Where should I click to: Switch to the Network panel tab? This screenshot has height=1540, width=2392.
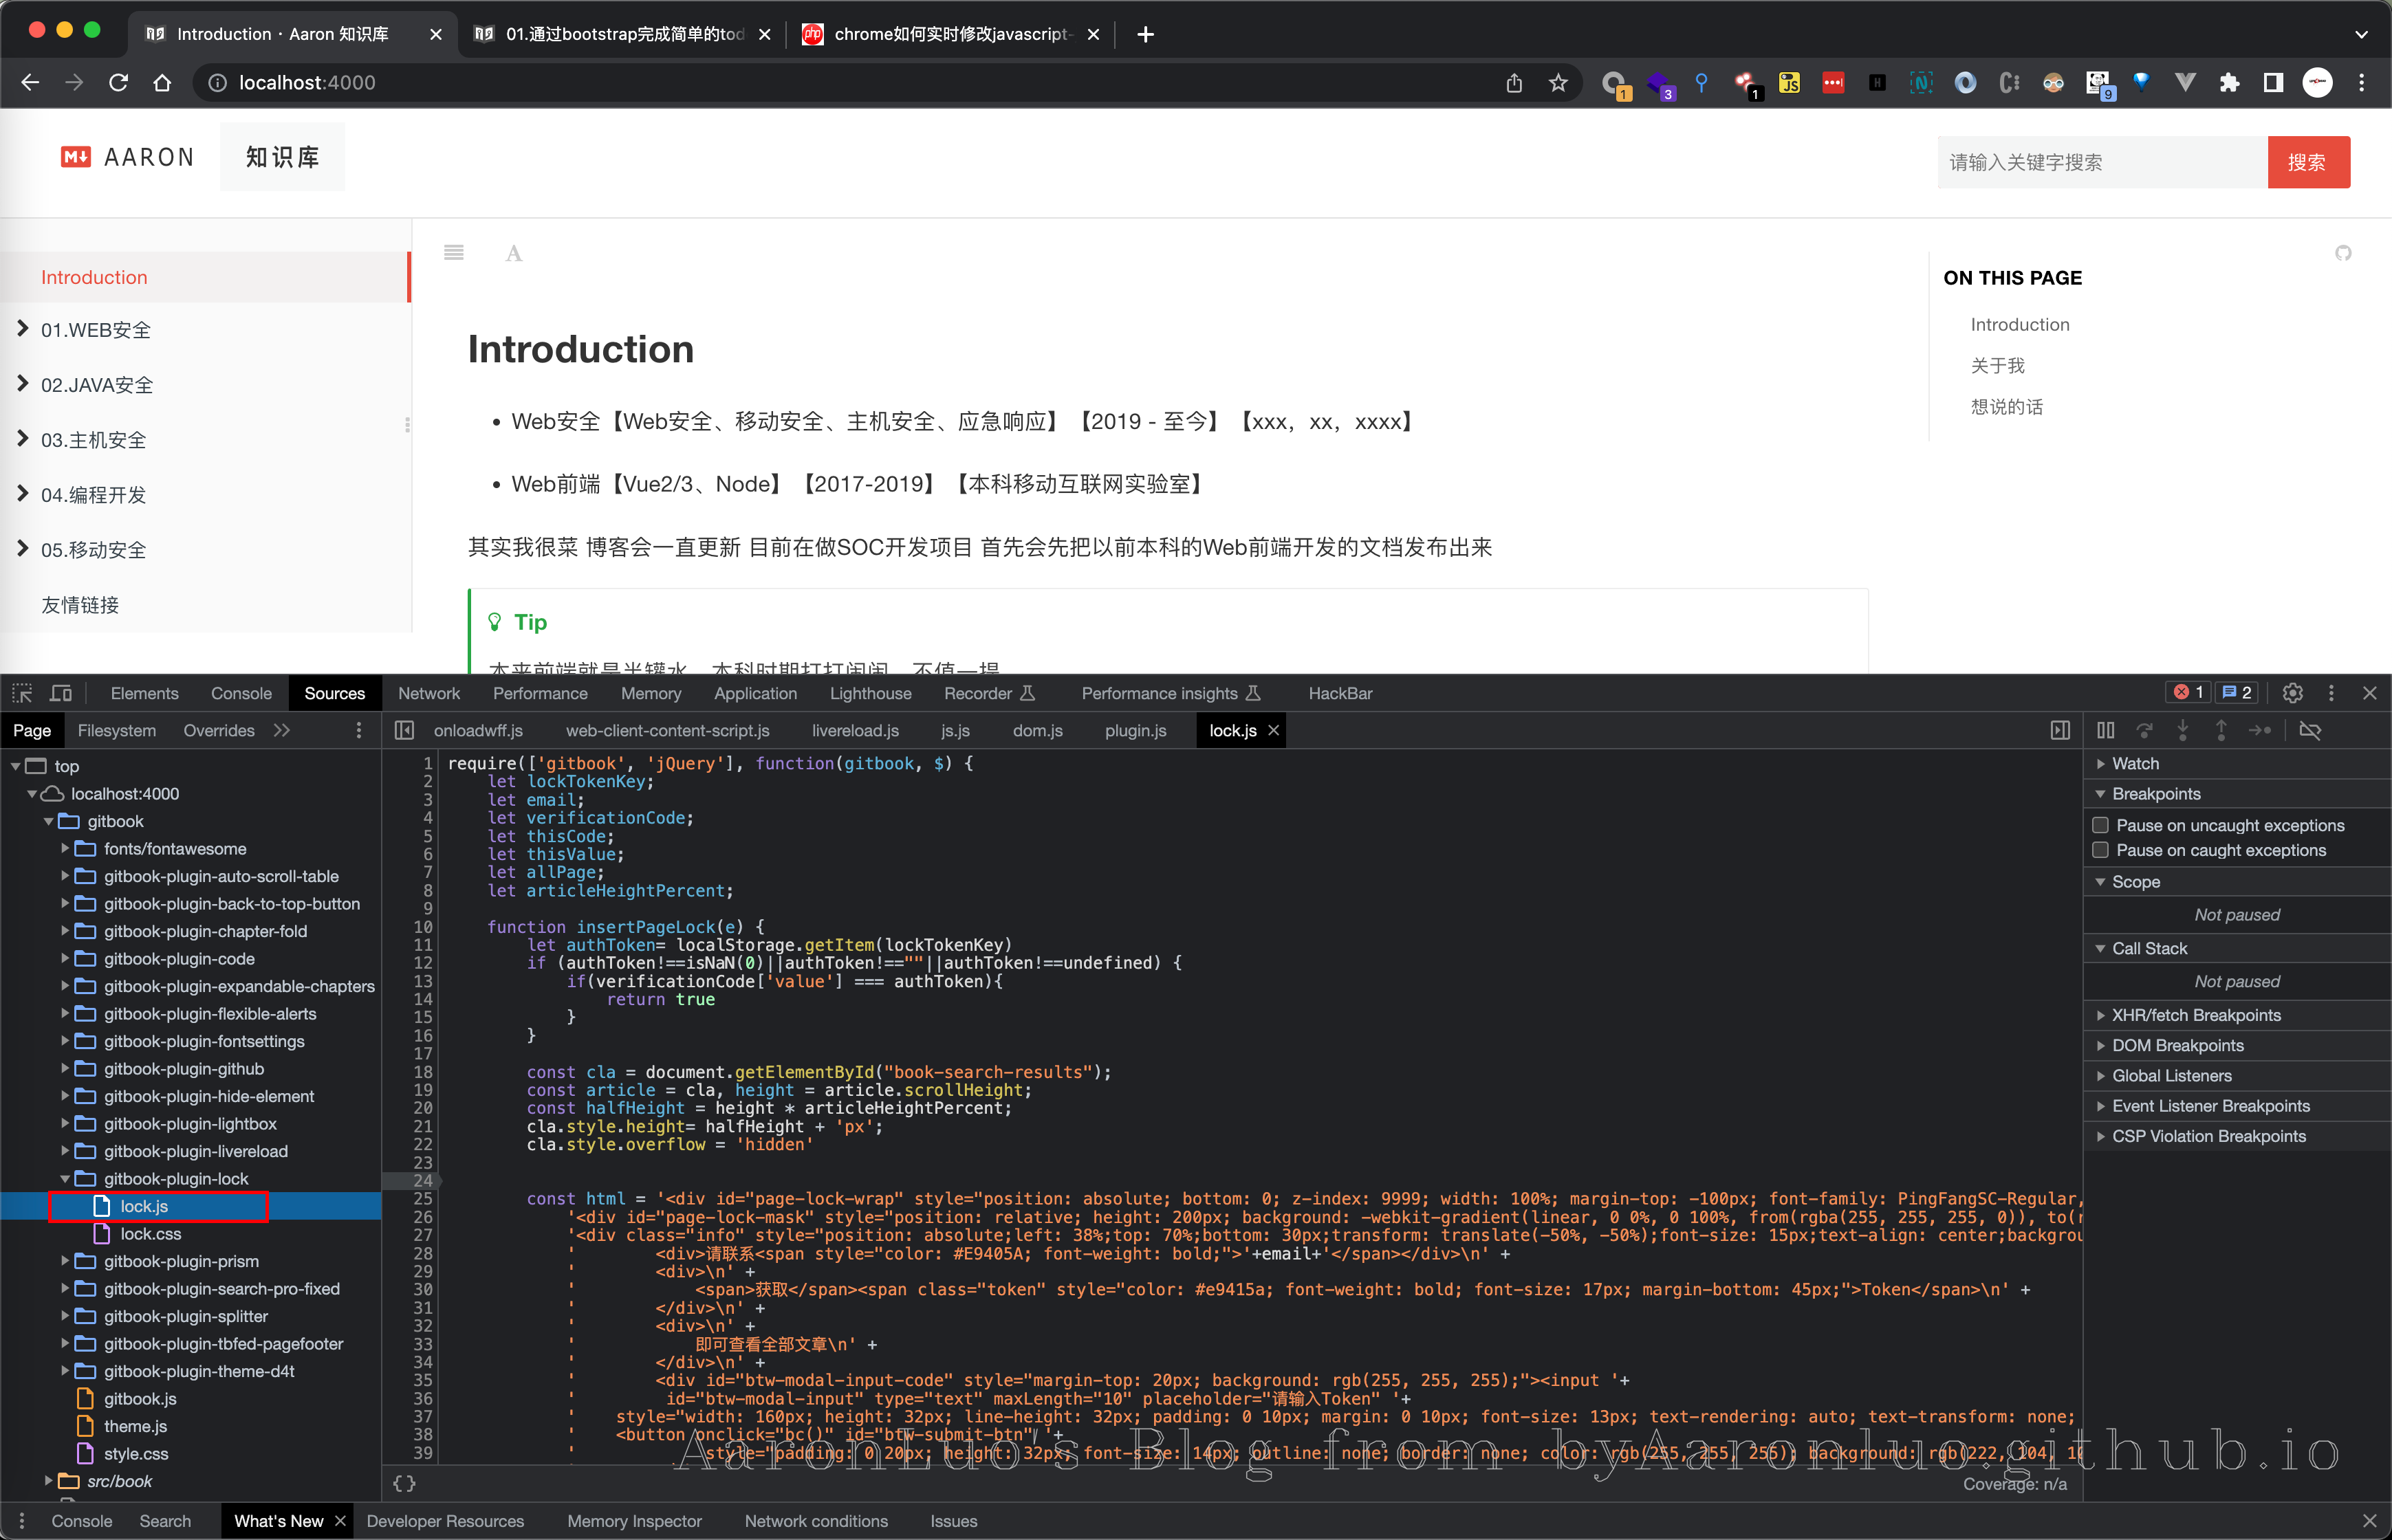(x=428, y=693)
